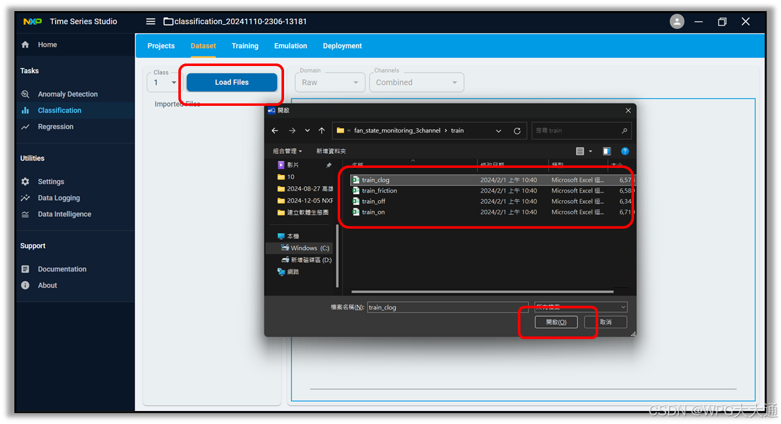Screen dimensions: 781x424
Task: Expand address bar path history dropdown
Action: (x=499, y=131)
